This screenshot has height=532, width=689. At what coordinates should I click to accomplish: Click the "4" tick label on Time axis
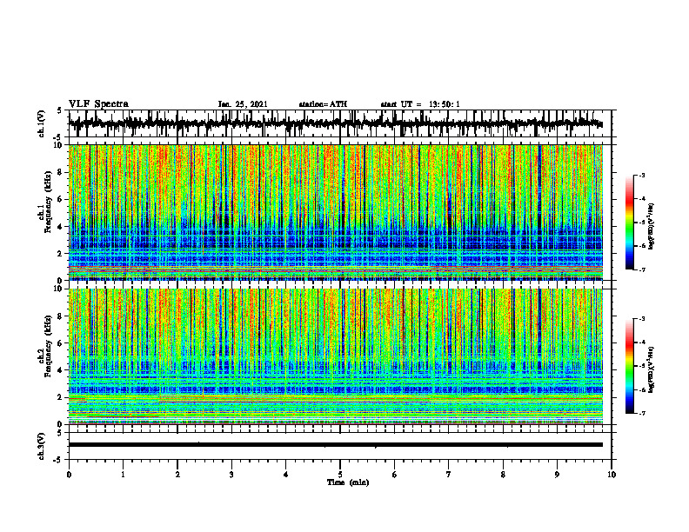point(286,475)
